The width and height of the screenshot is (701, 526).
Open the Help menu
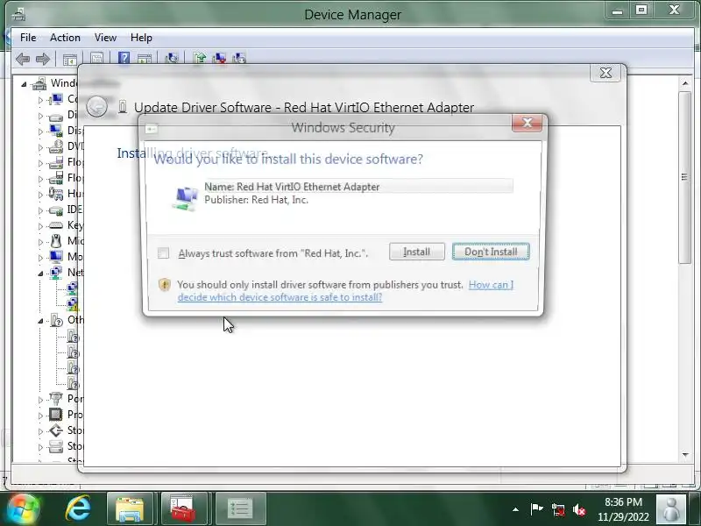141,38
